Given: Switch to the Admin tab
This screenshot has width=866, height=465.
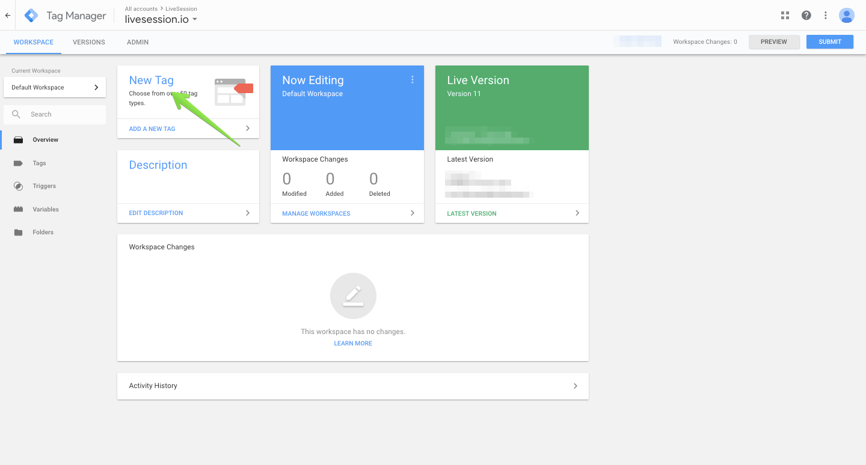Looking at the screenshot, I should pyautogui.click(x=138, y=42).
